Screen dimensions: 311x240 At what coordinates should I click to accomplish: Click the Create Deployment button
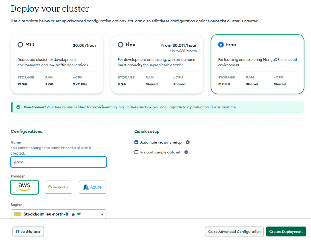286,232
